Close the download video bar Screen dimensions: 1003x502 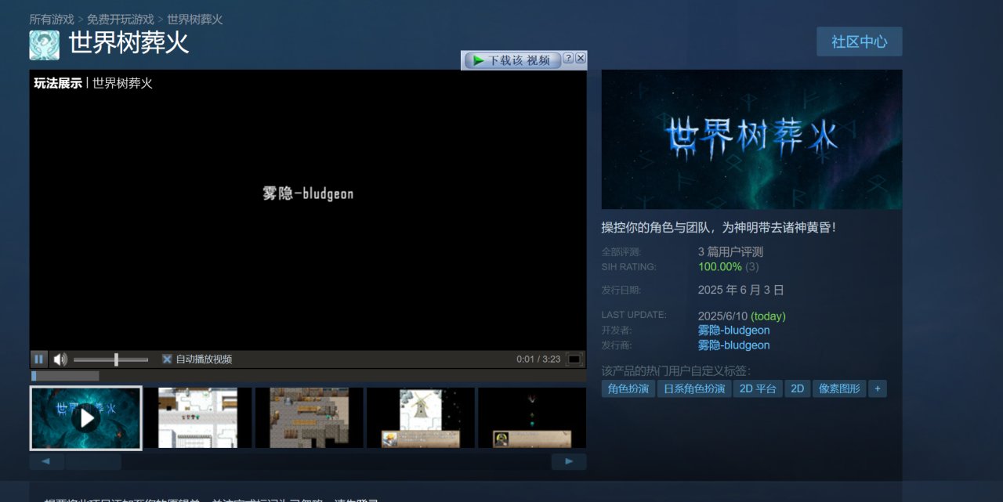581,58
